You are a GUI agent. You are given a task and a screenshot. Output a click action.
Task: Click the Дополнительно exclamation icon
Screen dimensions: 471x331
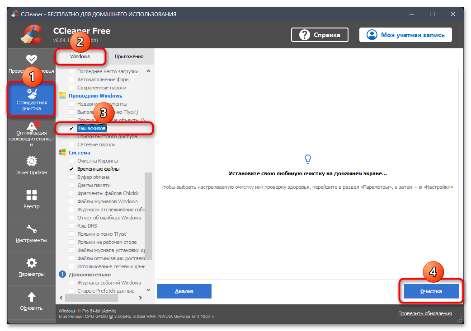62,274
